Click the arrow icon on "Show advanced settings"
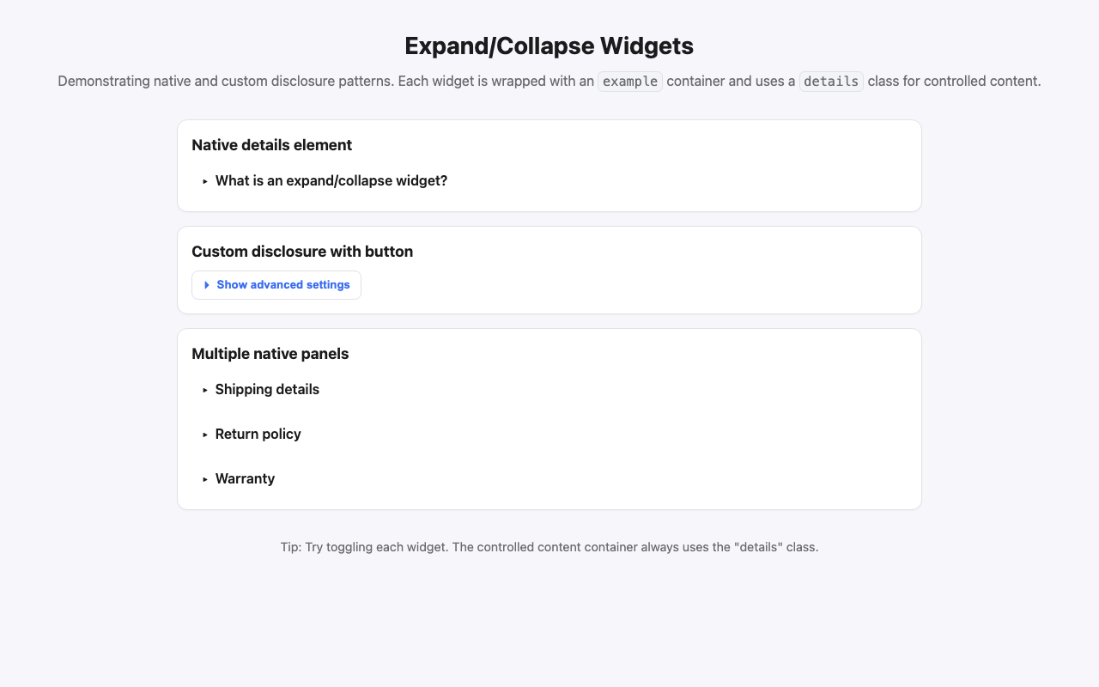Screen dimensions: 1099x687 point(206,284)
